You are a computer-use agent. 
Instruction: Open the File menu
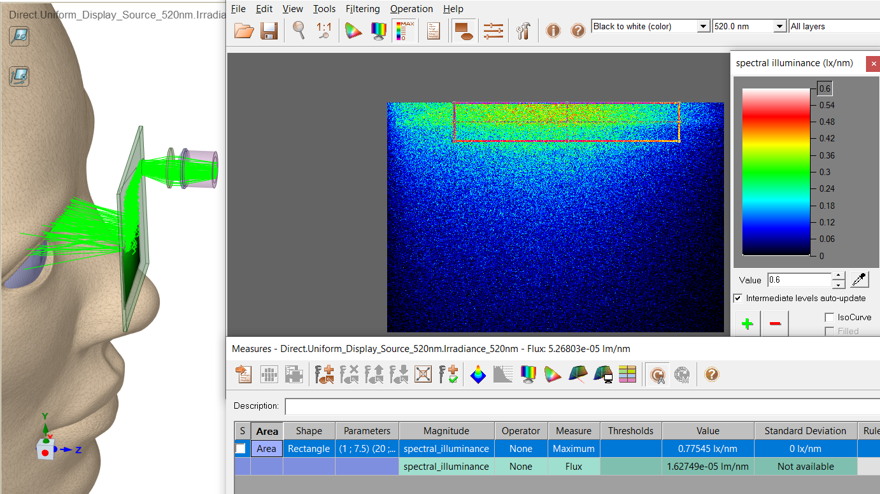coord(238,9)
